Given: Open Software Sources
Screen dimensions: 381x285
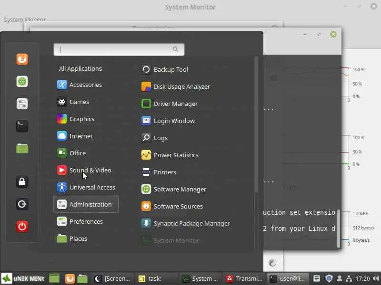Looking at the screenshot, I should pyautogui.click(x=172, y=206).
